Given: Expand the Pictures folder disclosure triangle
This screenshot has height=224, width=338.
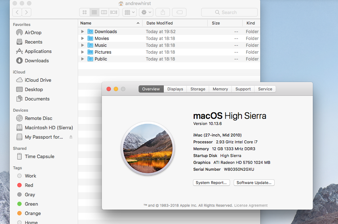Looking at the screenshot, I should [82, 52].
